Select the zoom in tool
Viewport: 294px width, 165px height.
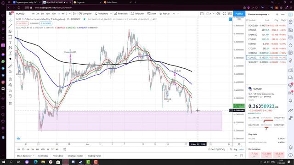pos(10,72)
